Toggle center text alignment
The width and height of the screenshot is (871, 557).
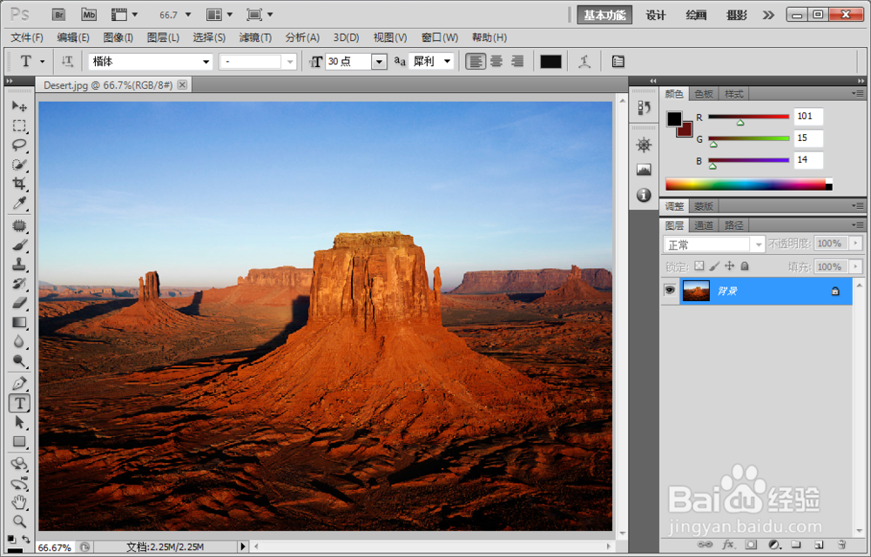pyautogui.click(x=496, y=61)
